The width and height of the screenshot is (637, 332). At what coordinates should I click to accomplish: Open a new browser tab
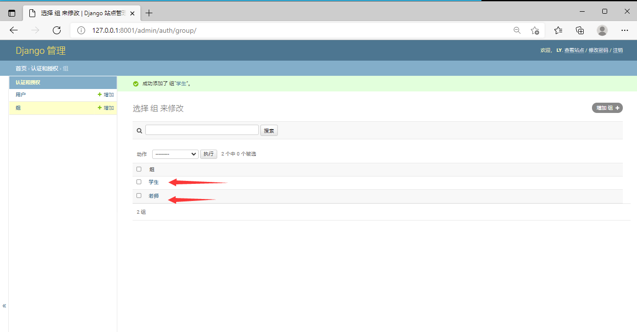149,13
